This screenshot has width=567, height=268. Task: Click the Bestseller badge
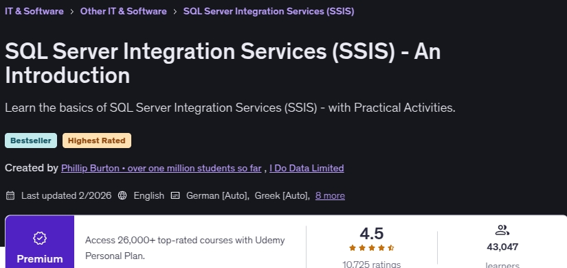[31, 141]
